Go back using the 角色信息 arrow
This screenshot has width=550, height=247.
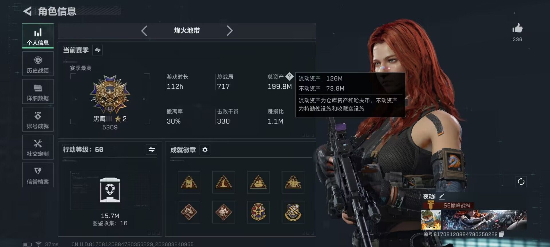(27, 11)
